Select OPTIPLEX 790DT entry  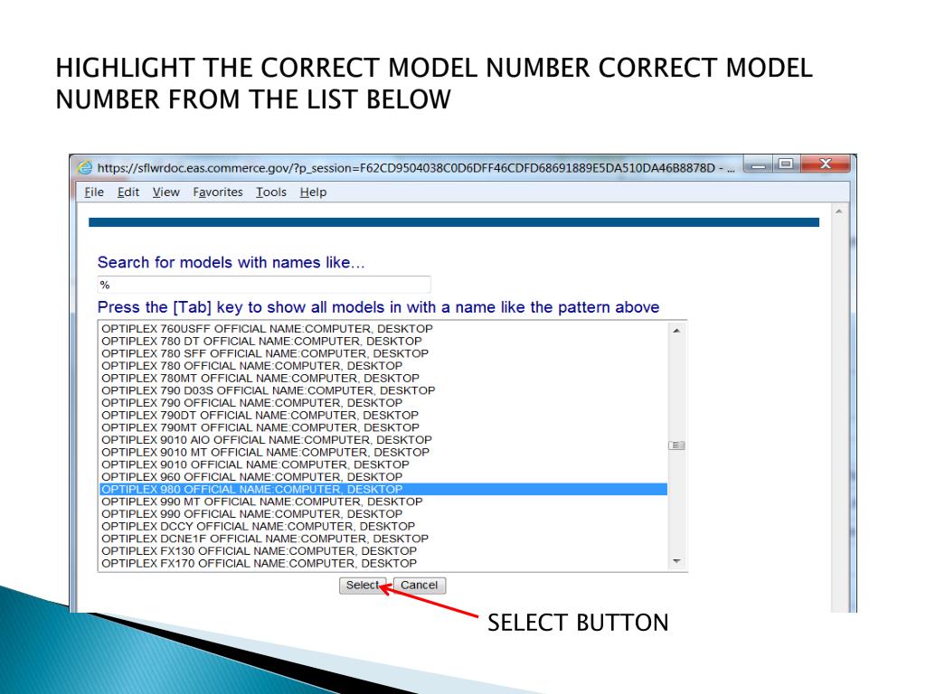tap(383, 416)
